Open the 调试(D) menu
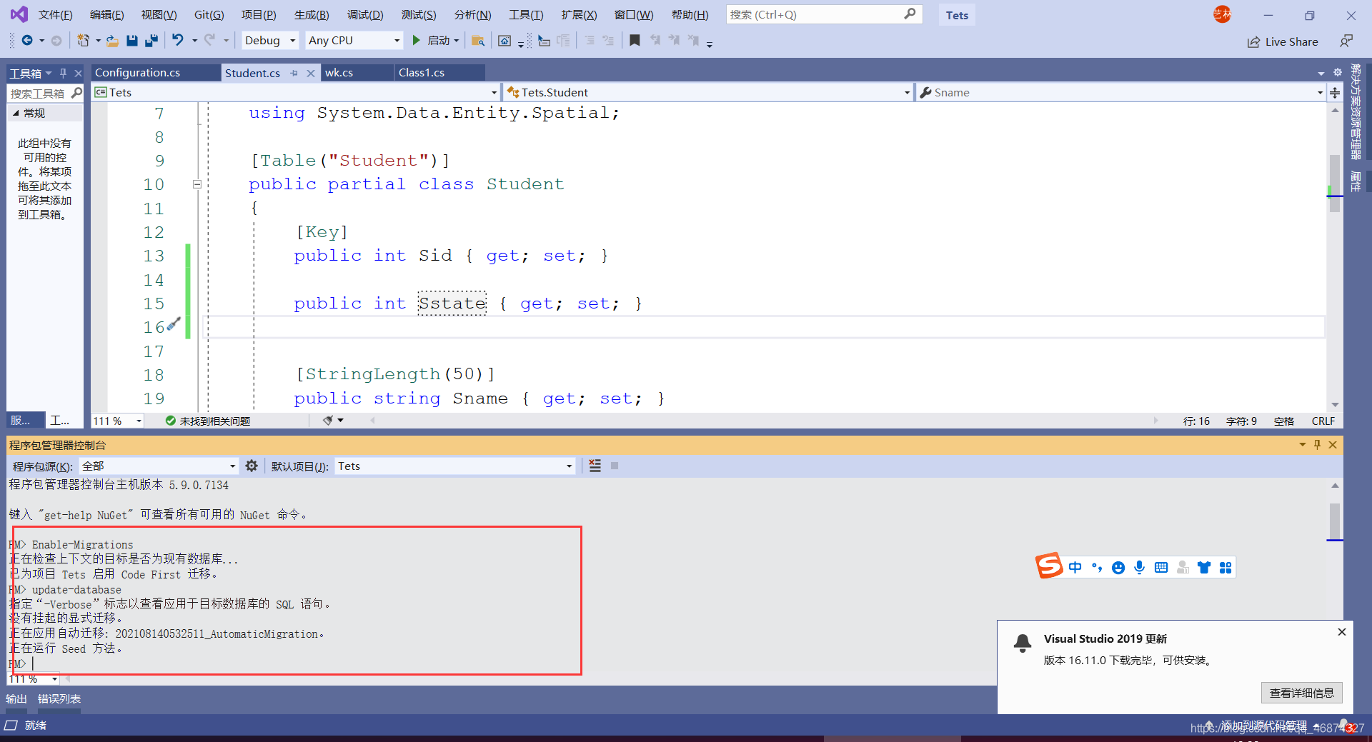Viewport: 1372px width, 742px height. [365, 15]
